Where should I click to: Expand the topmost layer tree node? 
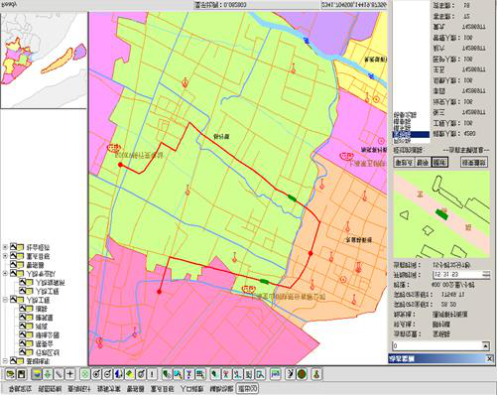[5, 247]
